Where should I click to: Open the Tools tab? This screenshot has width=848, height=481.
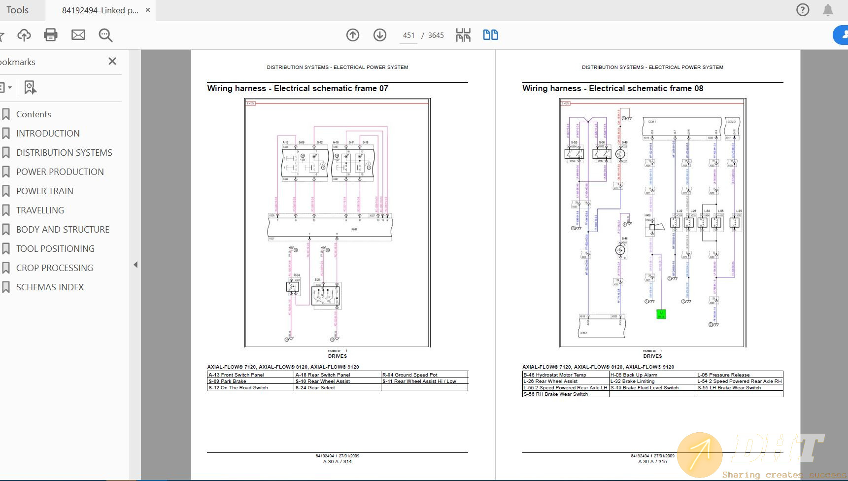pyautogui.click(x=18, y=10)
